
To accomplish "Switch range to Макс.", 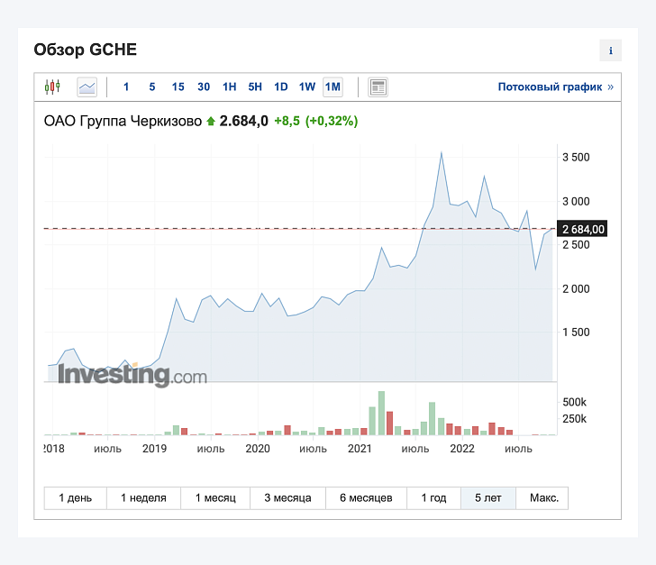I will pos(542,498).
